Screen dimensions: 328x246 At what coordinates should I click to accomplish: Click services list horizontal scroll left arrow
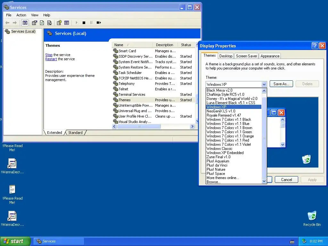(114, 126)
